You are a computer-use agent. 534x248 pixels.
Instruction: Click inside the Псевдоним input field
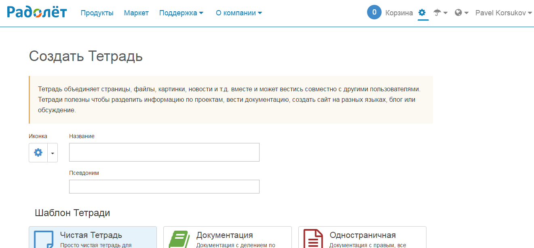(164, 186)
